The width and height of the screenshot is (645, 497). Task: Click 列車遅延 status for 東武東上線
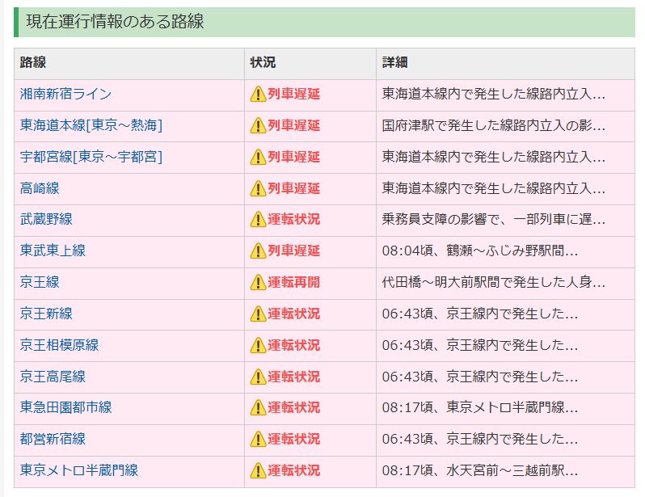[293, 251]
